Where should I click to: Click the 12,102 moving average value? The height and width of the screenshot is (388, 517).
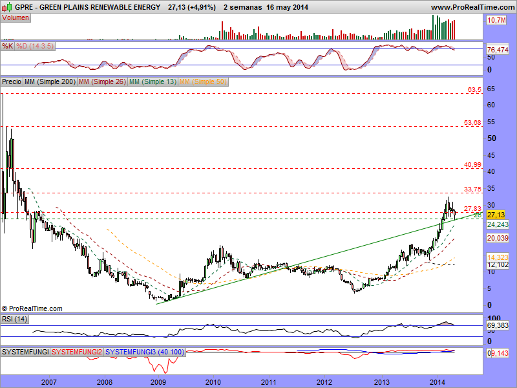[498, 265]
